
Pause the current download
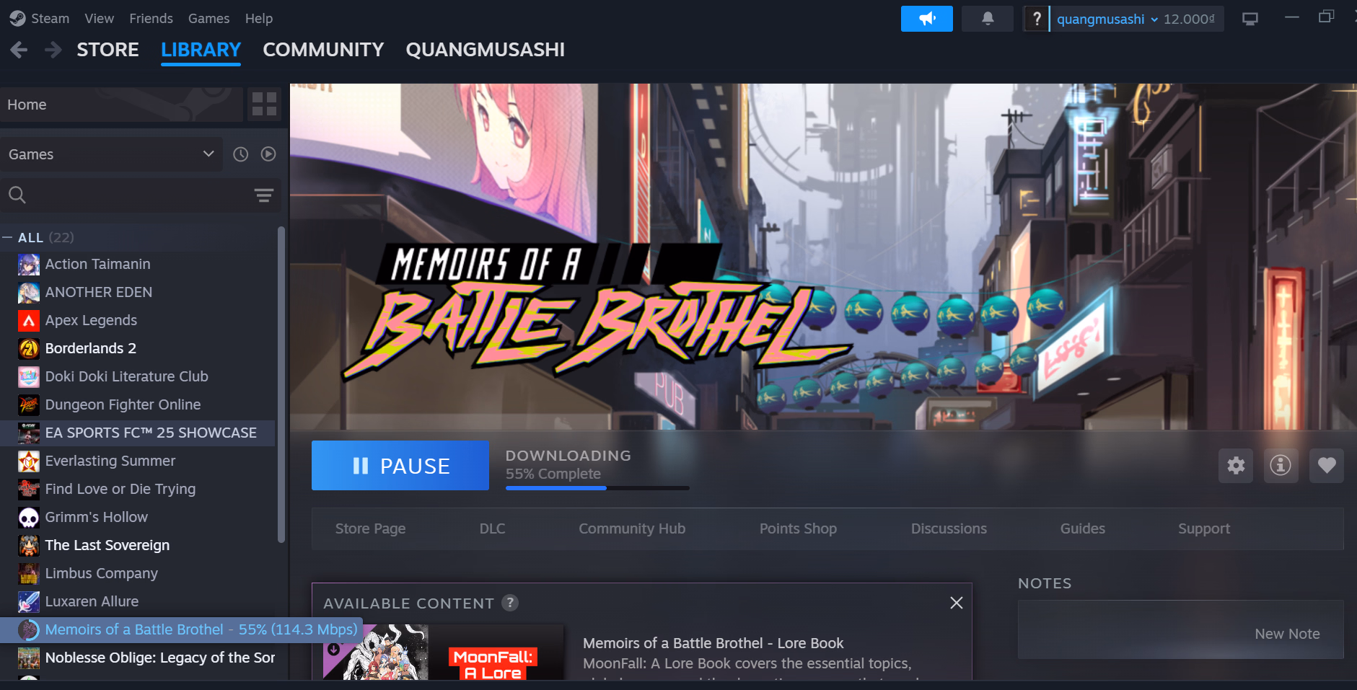[x=400, y=466]
